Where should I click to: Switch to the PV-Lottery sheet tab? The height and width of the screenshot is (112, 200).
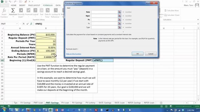90,103
